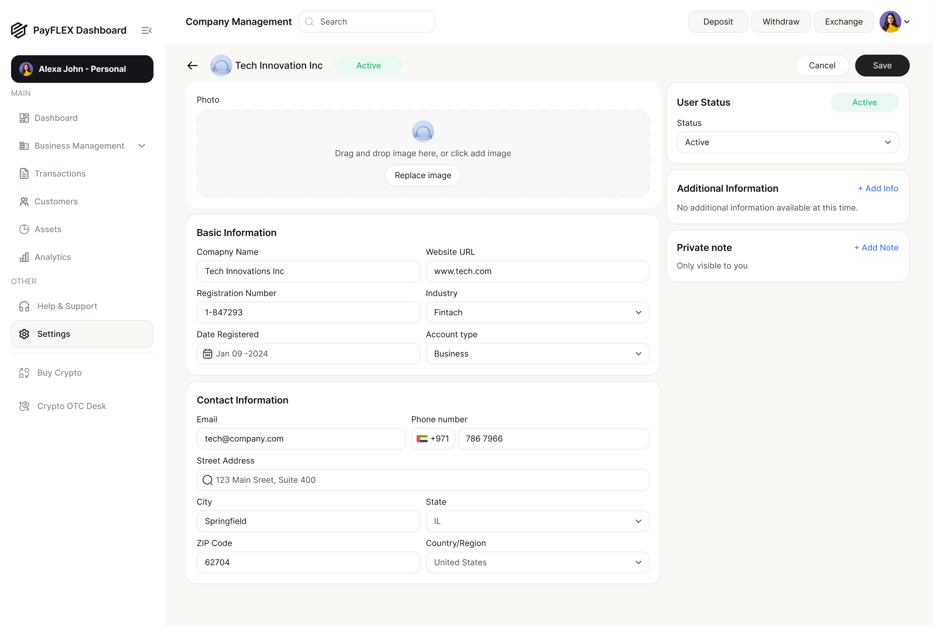Open Transactions in the sidebar
Viewport: 933px width, 626px height.
coord(60,174)
